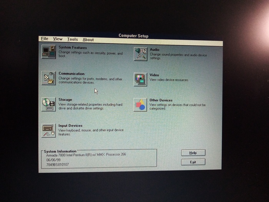
Task: Select the Audio heading text
Action: tap(154, 50)
